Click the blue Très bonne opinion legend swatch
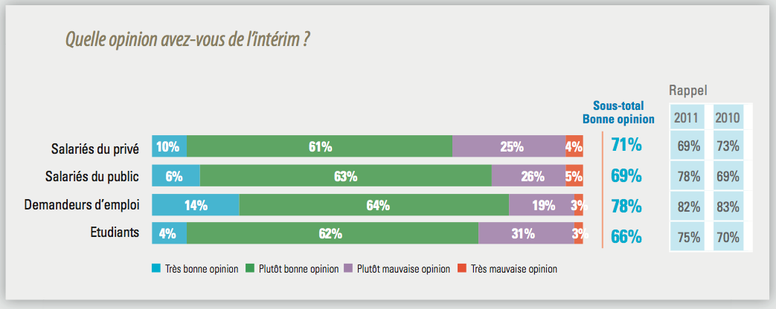Viewport: 776px width, 309px height. [x=156, y=269]
